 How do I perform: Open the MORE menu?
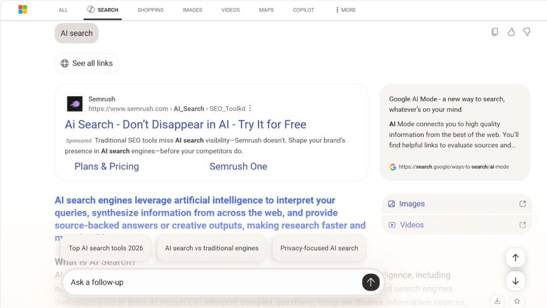point(345,10)
